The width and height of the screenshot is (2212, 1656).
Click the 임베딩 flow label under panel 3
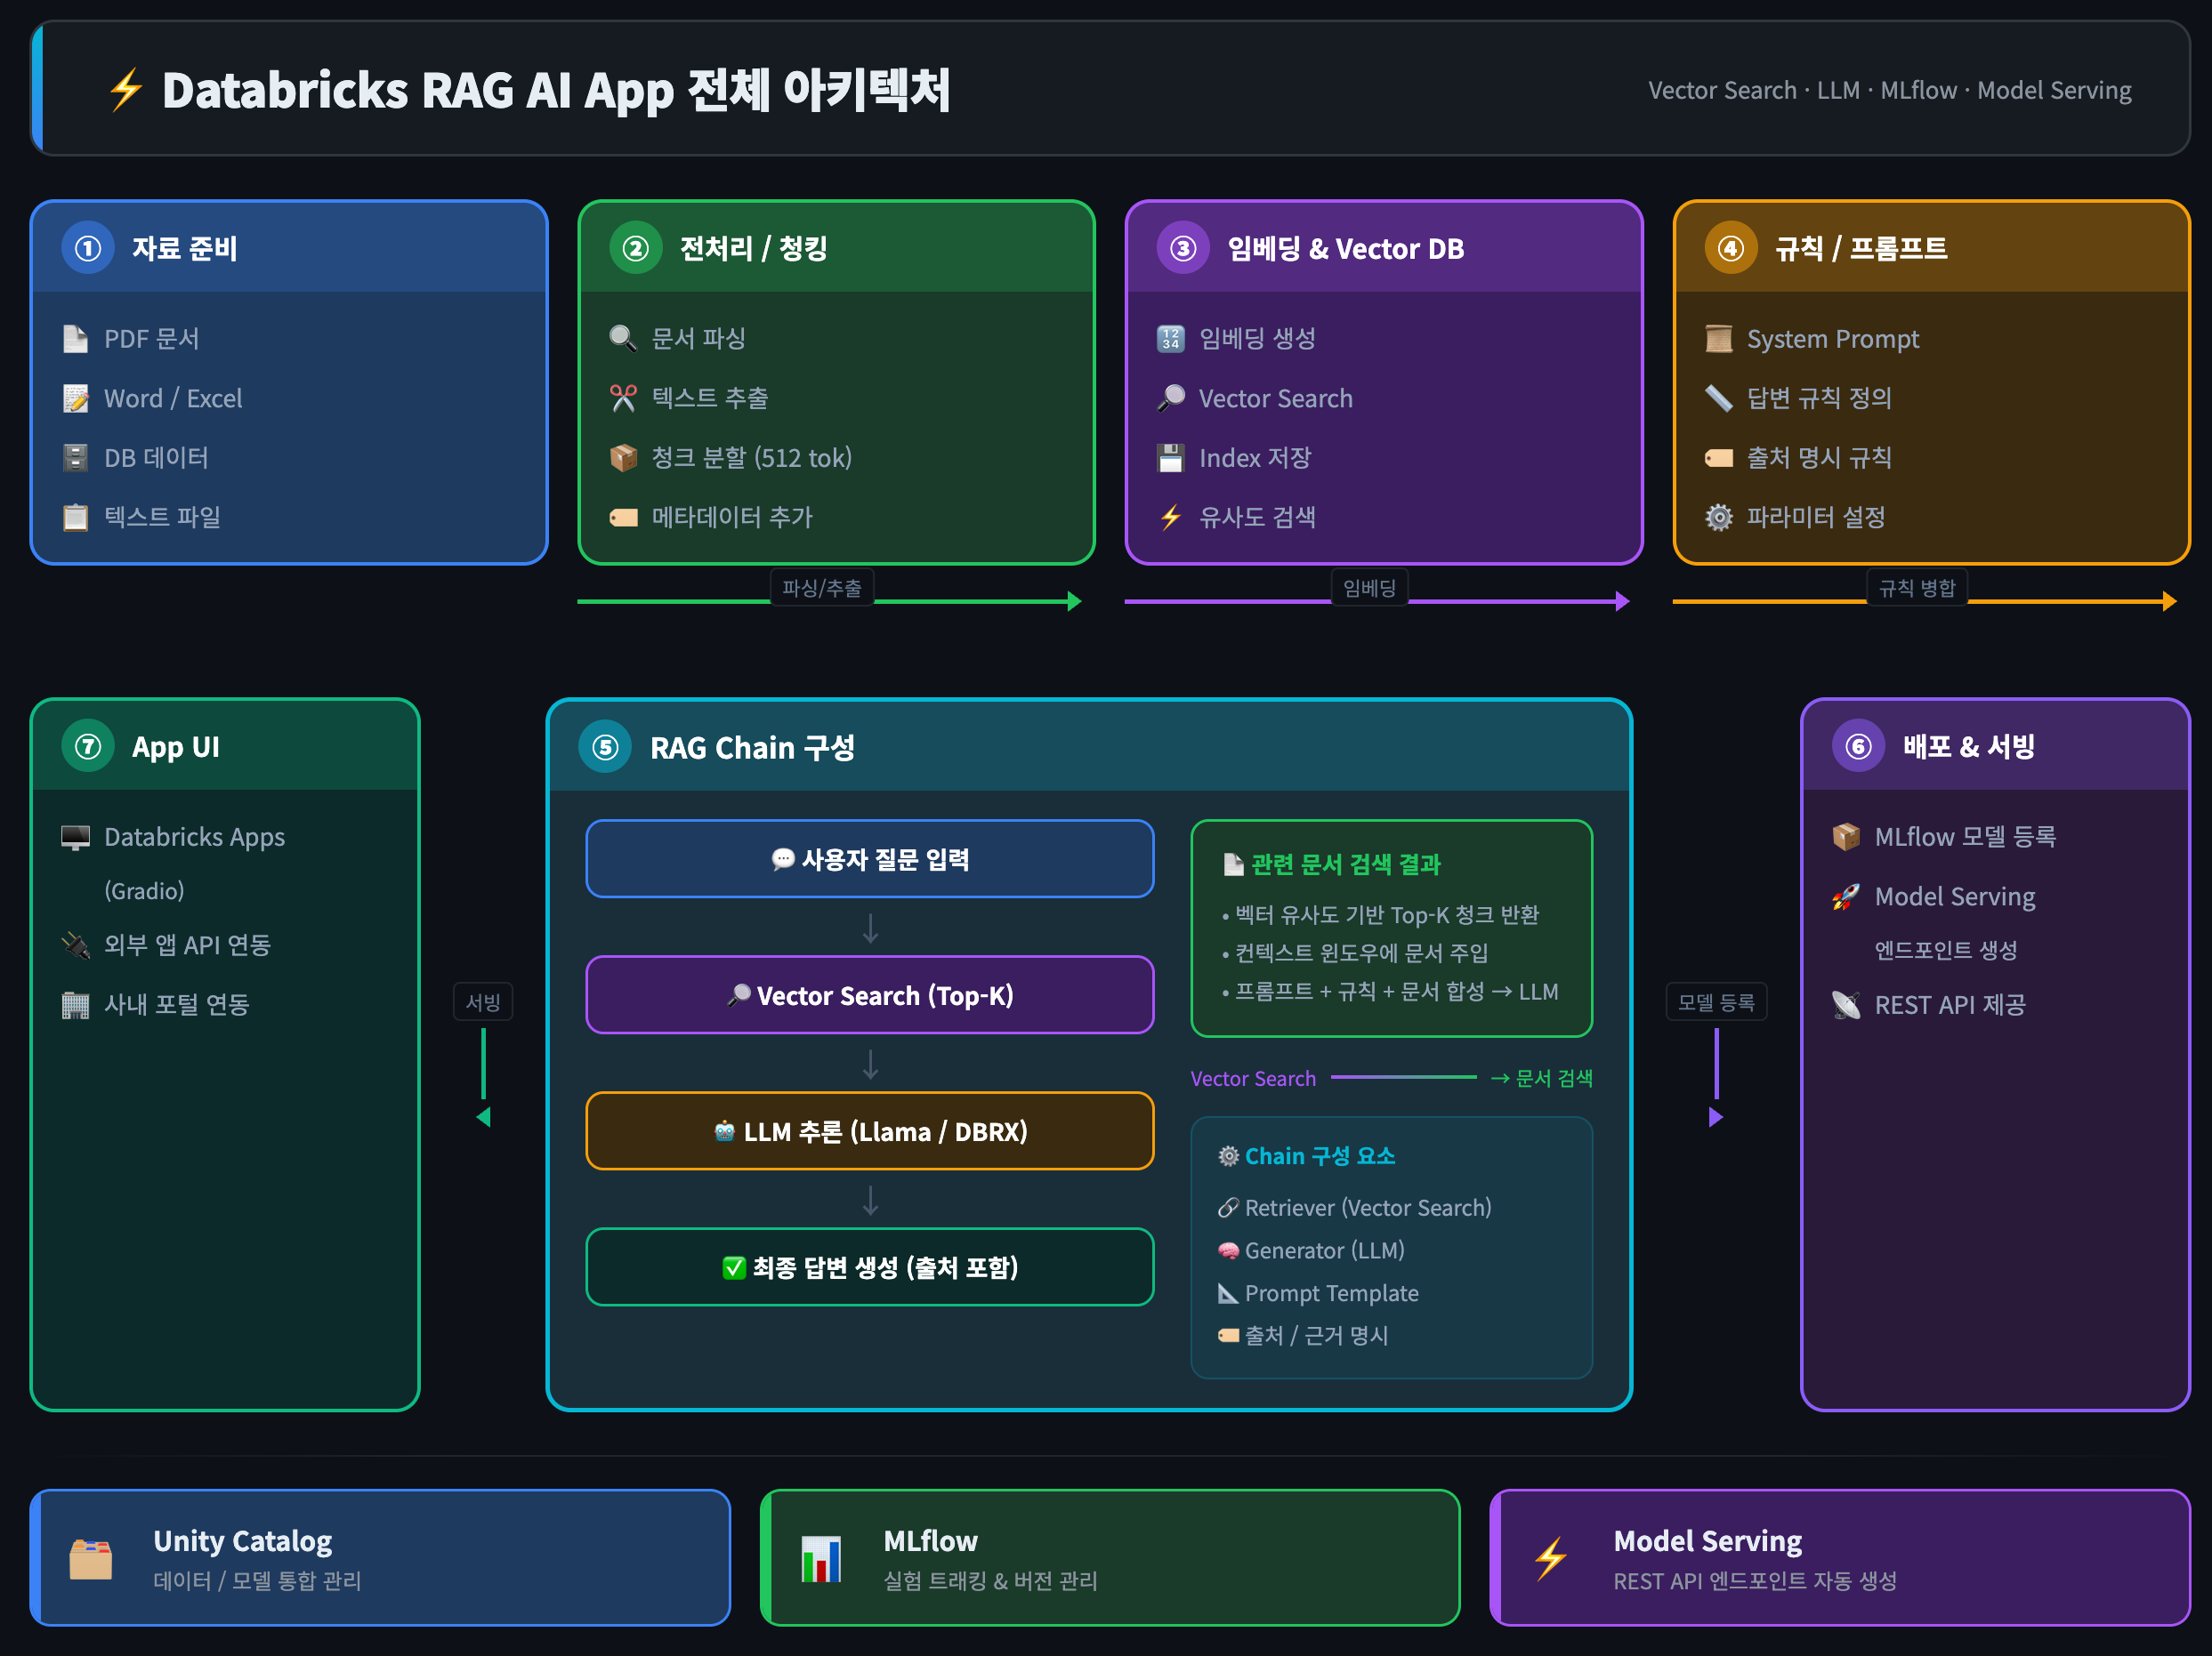1369,589
